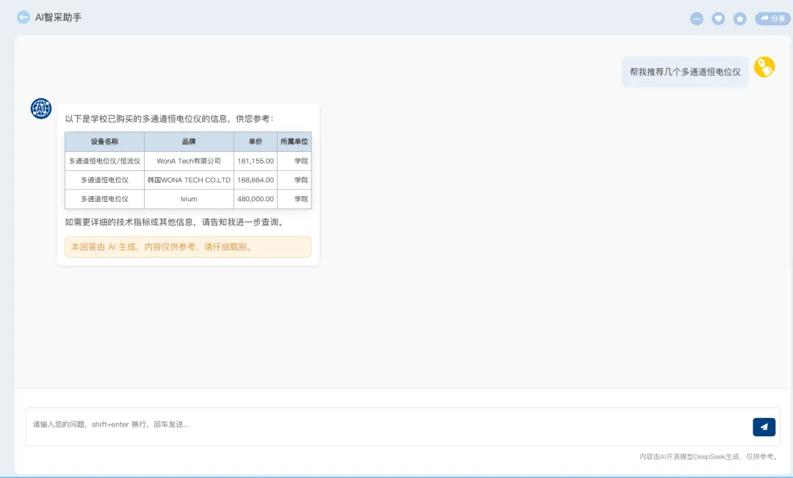
Task: Click the intro line 以下是学校已购买的多通道恒电位仪
Action: (169, 119)
